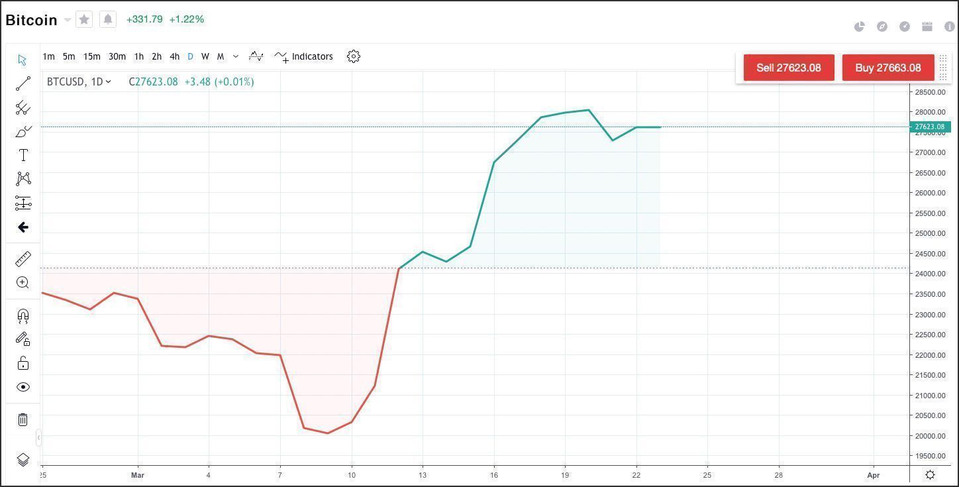
Task: Toggle the lock all drawings padlock
Action: pyautogui.click(x=23, y=363)
